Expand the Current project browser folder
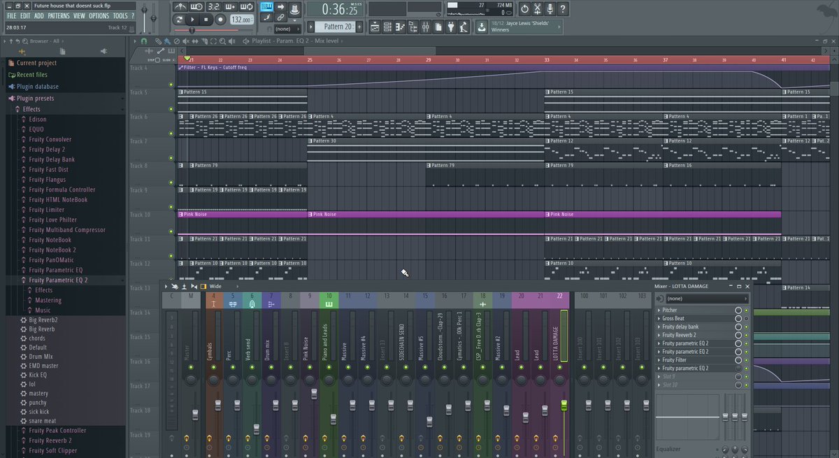The width and height of the screenshot is (839, 458). pos(66,63)
